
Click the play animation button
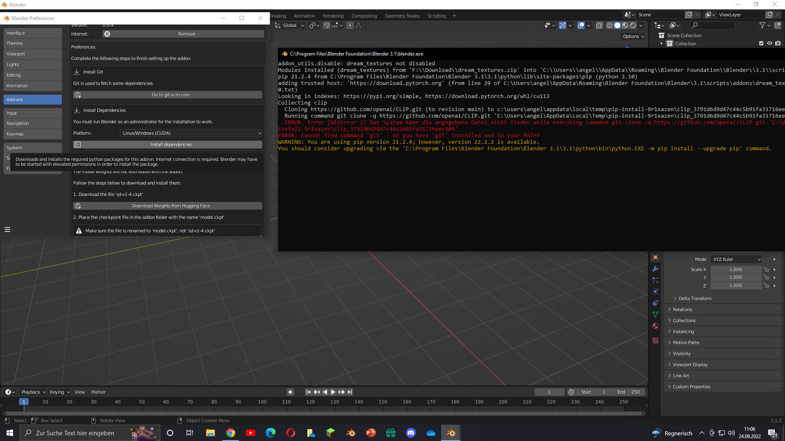pyautogui.click(x=333, y=392)
